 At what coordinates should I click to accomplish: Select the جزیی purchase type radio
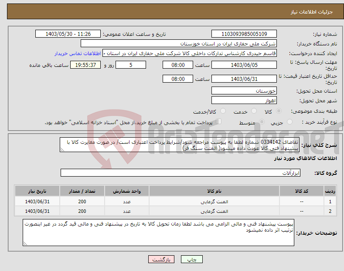point(290,122)
